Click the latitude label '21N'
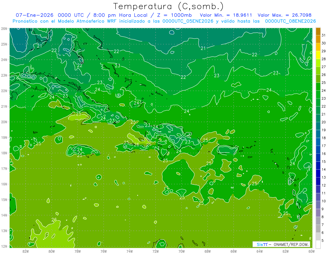The height and width of the screenshot is (255, 331). 4,106
